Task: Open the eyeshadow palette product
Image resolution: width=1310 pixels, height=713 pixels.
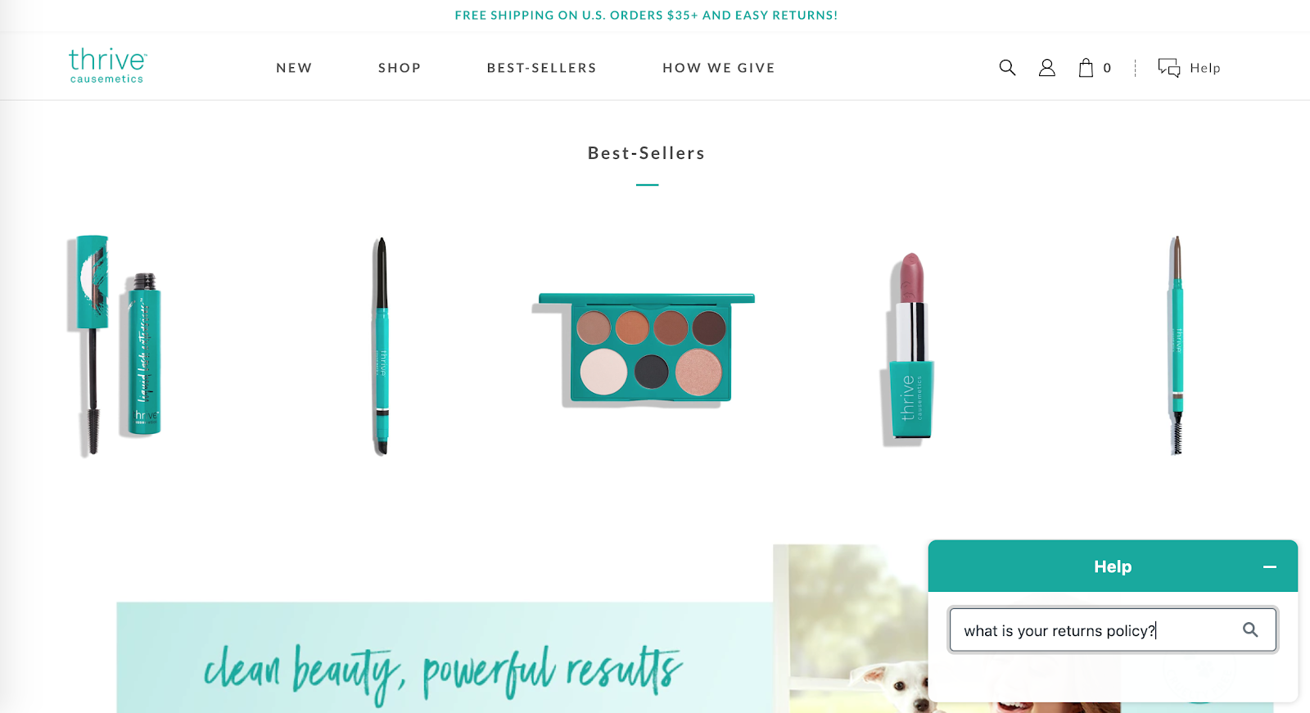Action: tap(644, 348)
